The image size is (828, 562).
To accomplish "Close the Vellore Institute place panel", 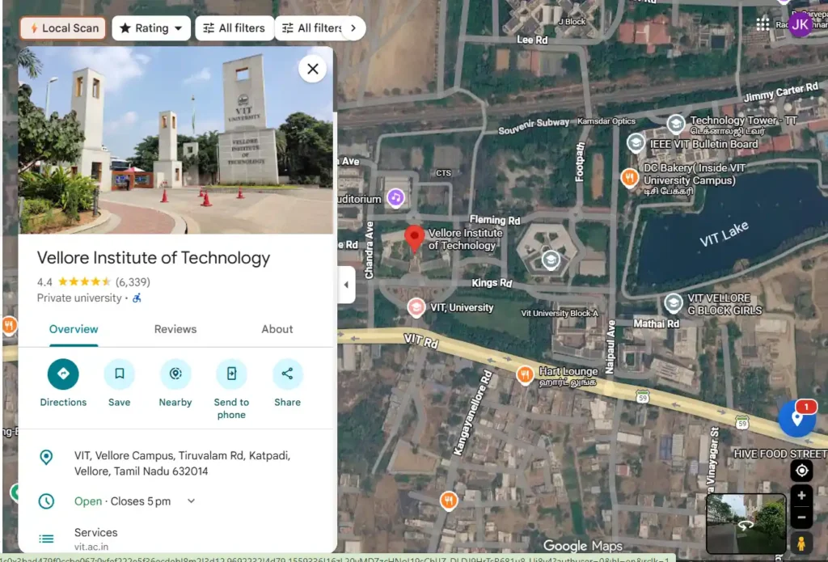I will [x=313, y=69].
